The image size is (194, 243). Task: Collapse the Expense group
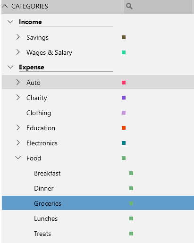[x=10, y=67]
